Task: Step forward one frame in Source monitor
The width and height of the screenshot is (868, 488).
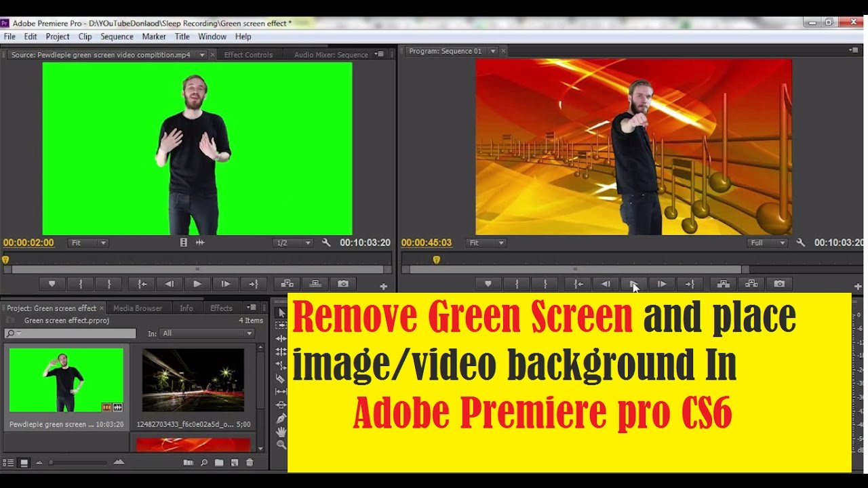Action: tap(226, 284)
